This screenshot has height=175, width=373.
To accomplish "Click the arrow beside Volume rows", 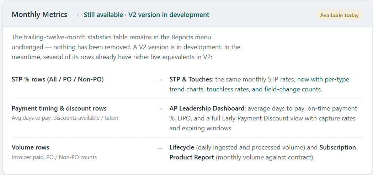I will click(x=160, y=148).
